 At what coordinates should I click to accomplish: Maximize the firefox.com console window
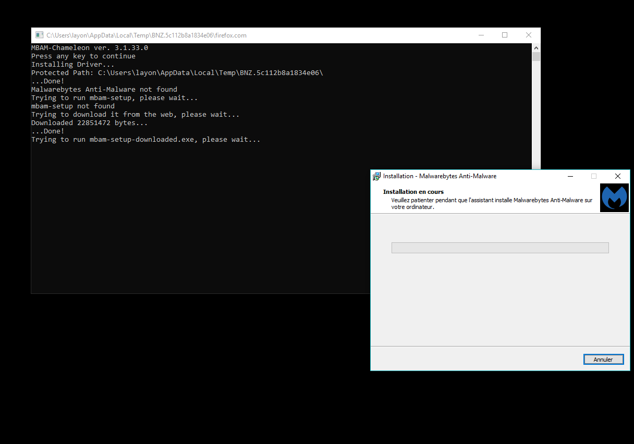point(505,35)
